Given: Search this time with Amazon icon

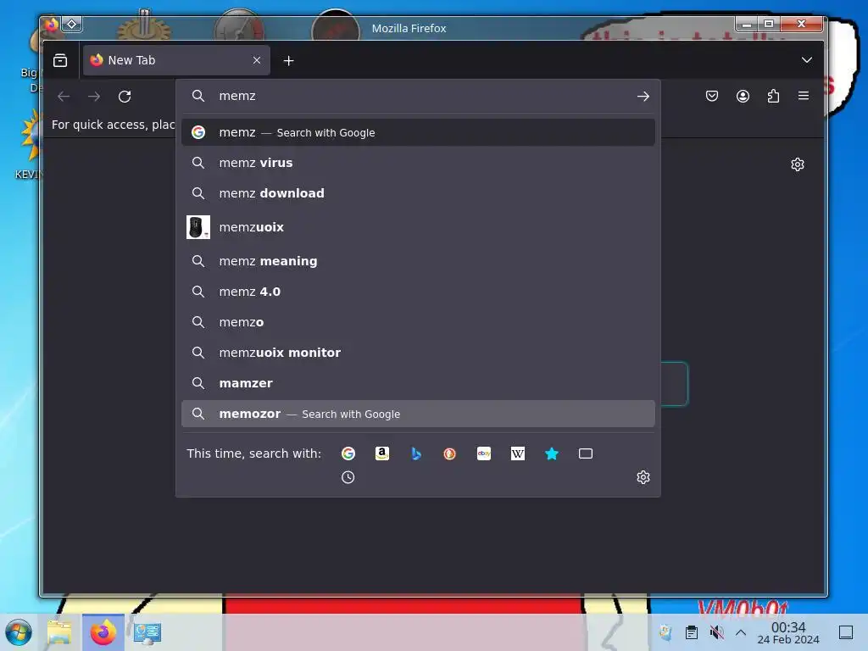Looking at the screenshot, I should [x=382, y=454].
